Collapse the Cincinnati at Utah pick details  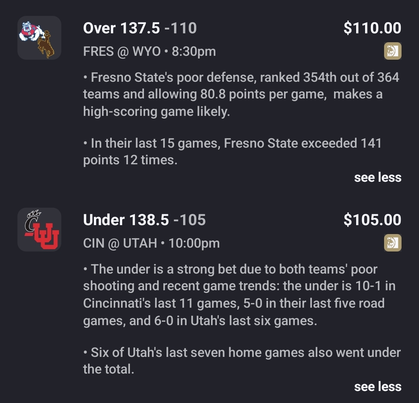(x=377, y=386)
